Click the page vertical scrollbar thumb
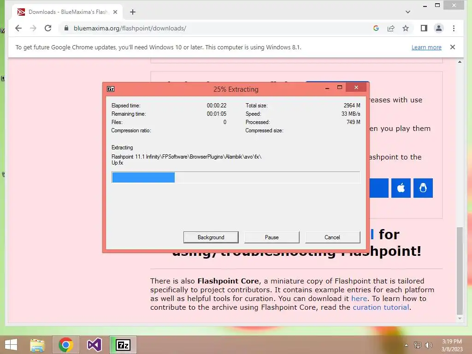Viewport: 472px width, 354px height. tap(460, 271)
